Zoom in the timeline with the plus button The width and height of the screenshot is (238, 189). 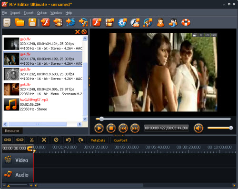tap(31, 185)
